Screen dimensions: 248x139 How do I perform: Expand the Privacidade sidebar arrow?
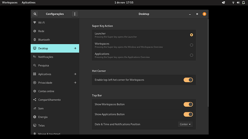75,83
